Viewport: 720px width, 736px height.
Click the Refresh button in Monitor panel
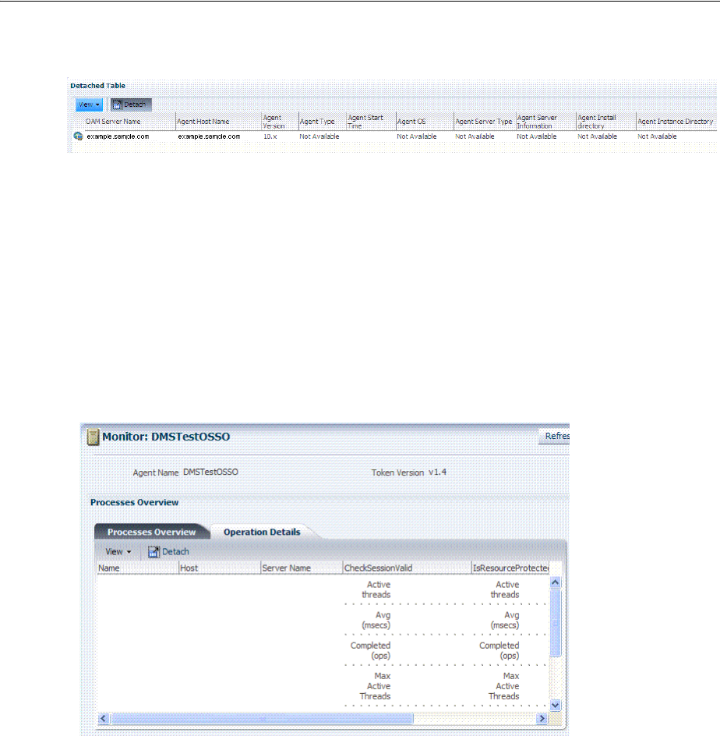click(555, 436)
